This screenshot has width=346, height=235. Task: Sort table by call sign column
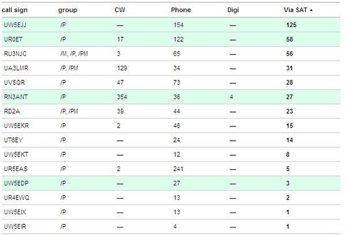(14, 10)
